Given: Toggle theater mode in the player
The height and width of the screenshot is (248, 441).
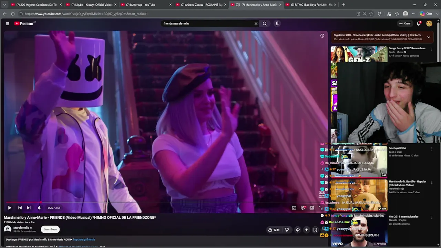Looking at the screenshot, I should (x=311, y=208).
